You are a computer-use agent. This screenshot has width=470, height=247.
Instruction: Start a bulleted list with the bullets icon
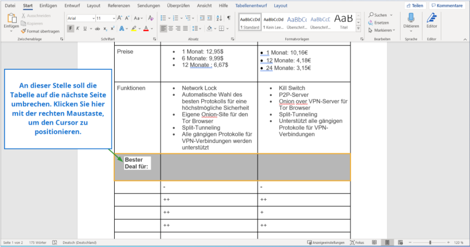coord(163,18)
